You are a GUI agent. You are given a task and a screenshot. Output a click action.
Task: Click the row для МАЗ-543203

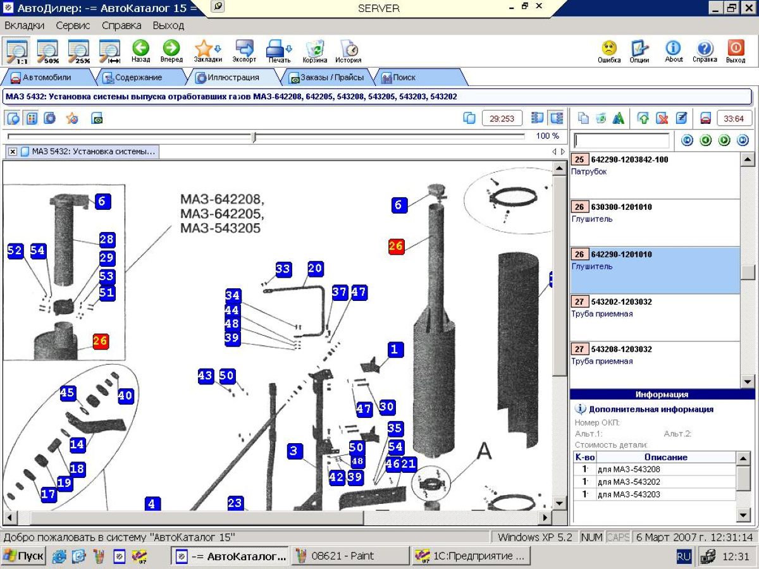coord(655,494)
